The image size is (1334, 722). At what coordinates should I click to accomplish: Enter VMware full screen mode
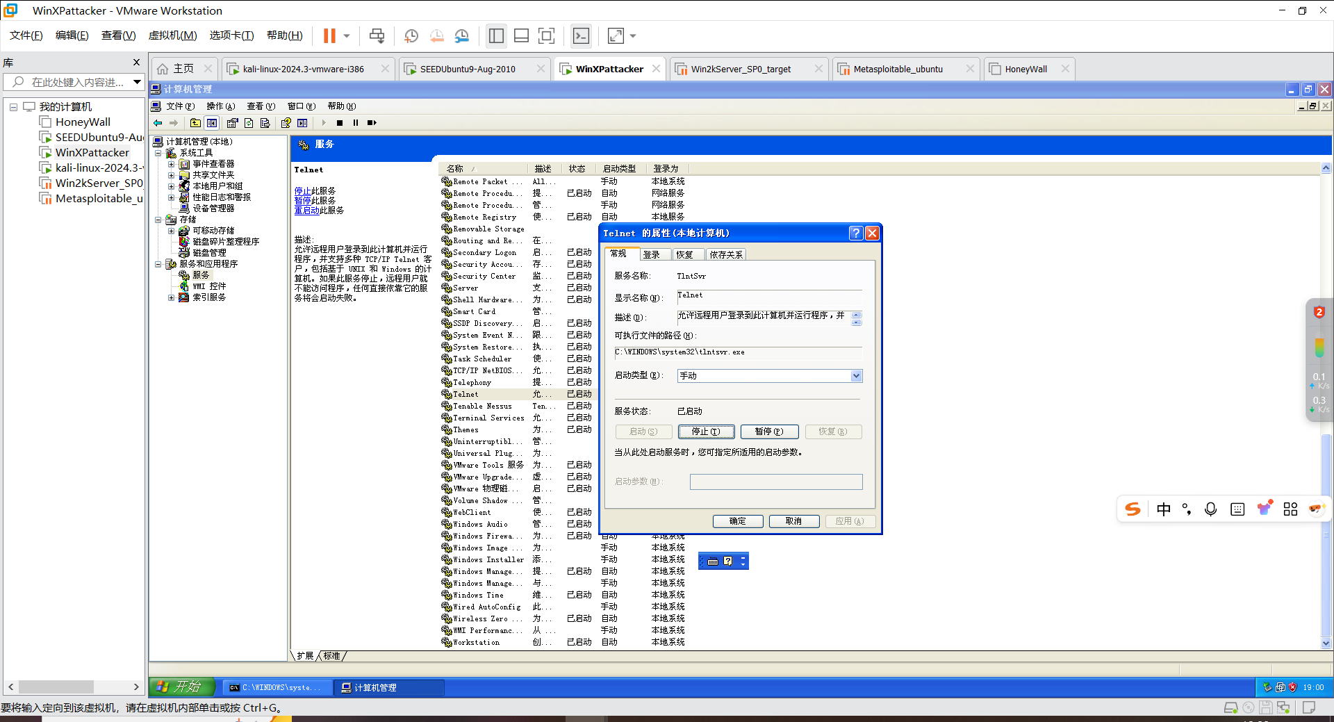click(547, 35)
